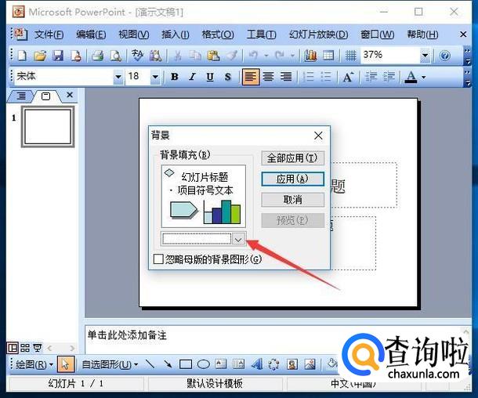Viewport: 478px width, 398px height.
Task: Apply bold formatting
Action: [175, 77]
